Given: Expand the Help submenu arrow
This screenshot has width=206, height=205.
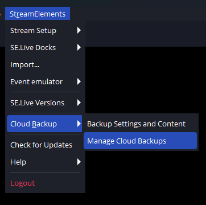Looking at the screenshot, I should coord(79,162).
